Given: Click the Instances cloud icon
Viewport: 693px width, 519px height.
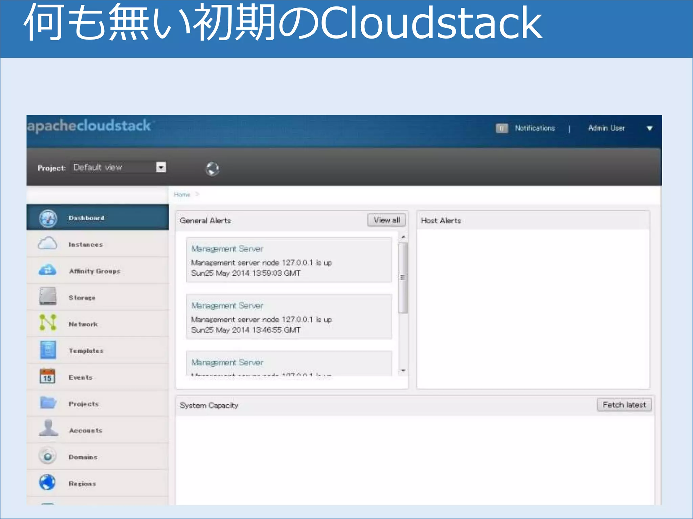Looking at the screenshot, I should 47,243.
